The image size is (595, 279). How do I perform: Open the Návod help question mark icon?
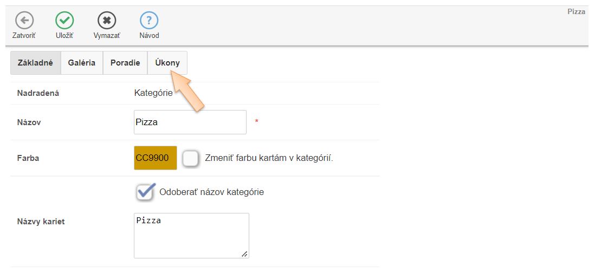(149, 21)
